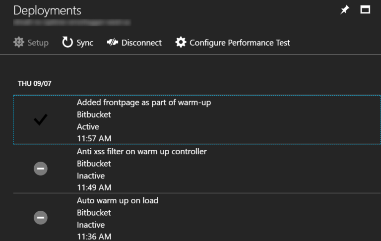Viewport: 381px width, 241px height.
Task: Click the 11:57 AM deployment timestamp
Action: [x=94, y=138]
